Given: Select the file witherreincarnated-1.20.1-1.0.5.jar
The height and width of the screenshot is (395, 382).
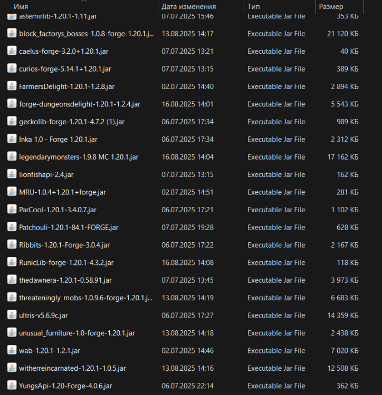Looking at the screenshot, I should 72,368.
